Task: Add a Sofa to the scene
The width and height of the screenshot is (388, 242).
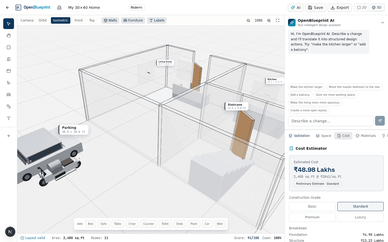Action: (104, 224)
